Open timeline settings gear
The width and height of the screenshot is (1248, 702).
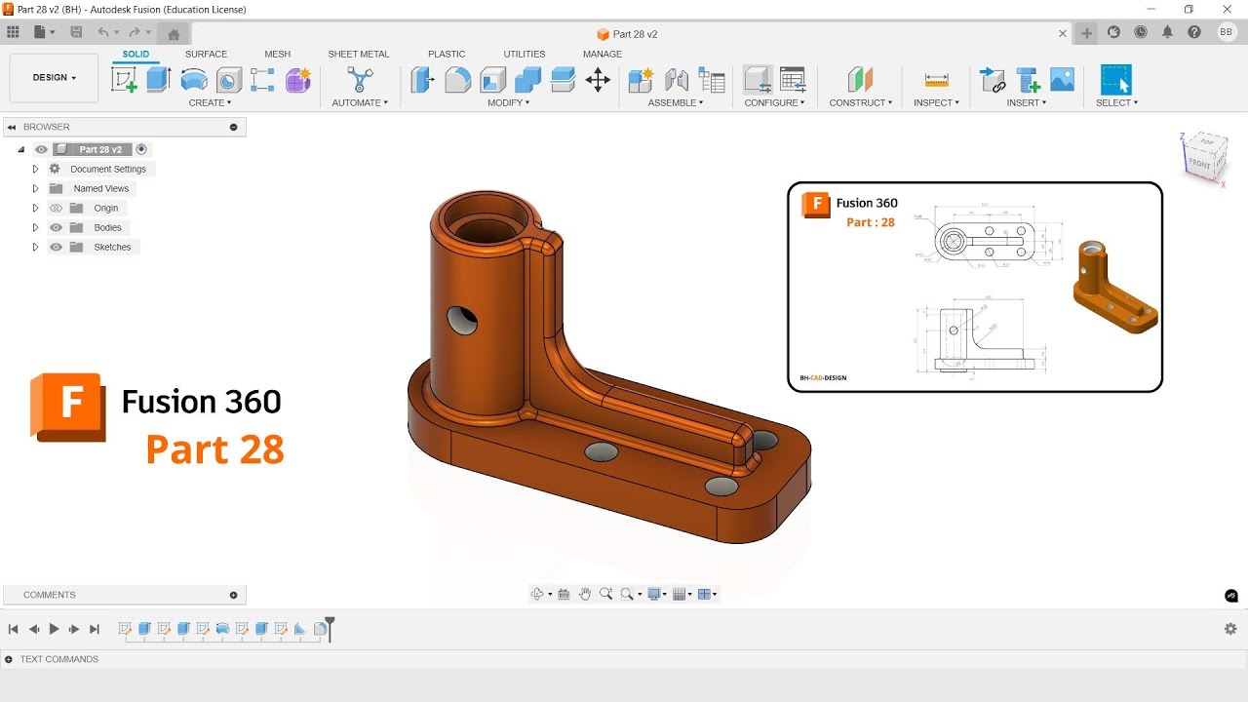tap(1230, 629)
